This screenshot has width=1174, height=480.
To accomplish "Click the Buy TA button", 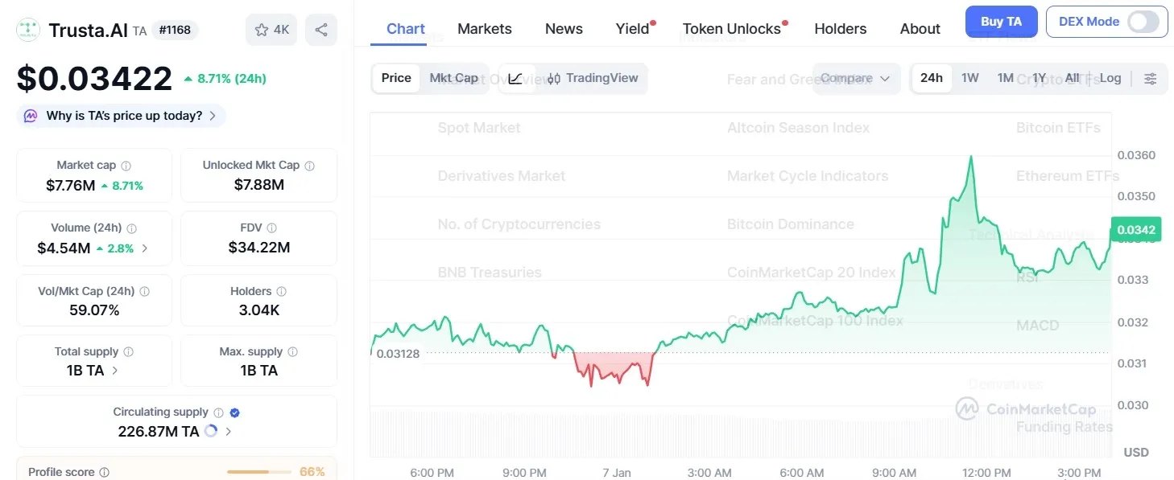I will [1001, 22].
